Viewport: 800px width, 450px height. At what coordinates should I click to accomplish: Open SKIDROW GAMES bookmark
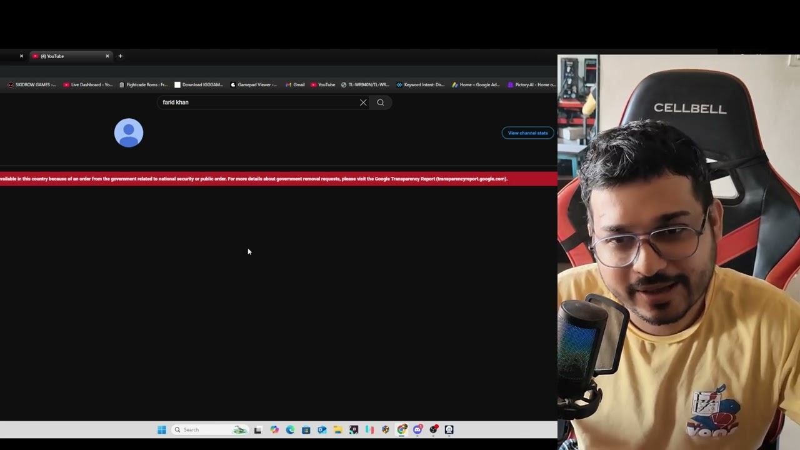coord(32,84)
